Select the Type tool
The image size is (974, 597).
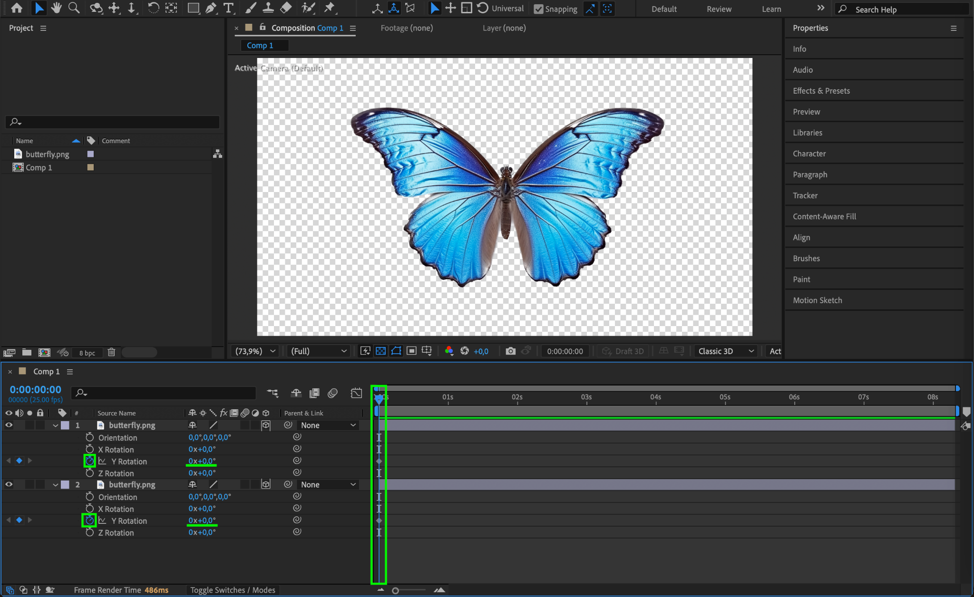(229, 8)
